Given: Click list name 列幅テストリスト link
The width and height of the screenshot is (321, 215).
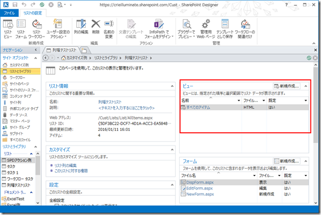Looking at the screenshot, I should (x=110, y=102).
